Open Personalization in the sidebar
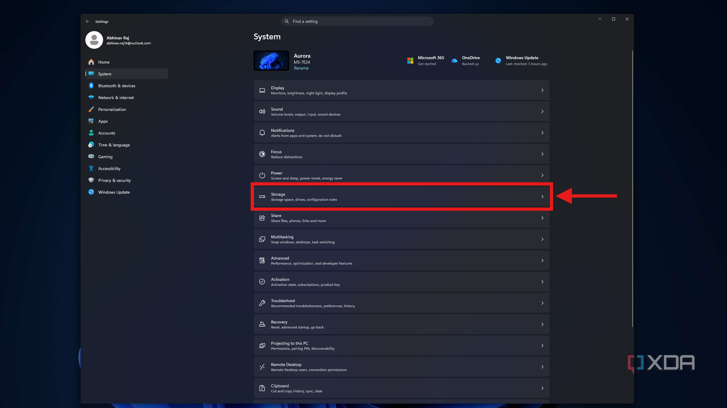 point(127,110)
